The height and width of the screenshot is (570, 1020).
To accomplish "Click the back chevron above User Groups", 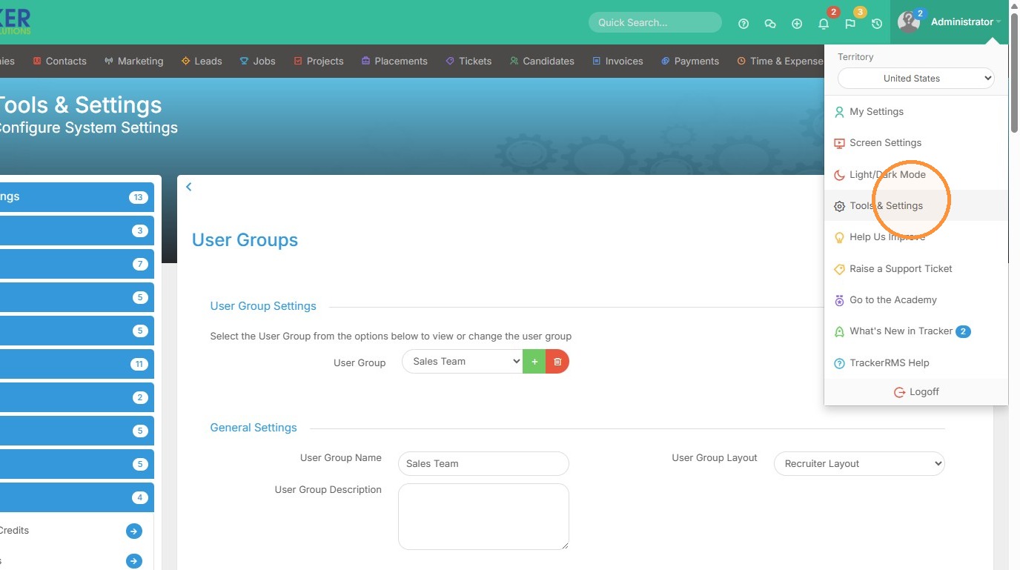I will 189,187.
